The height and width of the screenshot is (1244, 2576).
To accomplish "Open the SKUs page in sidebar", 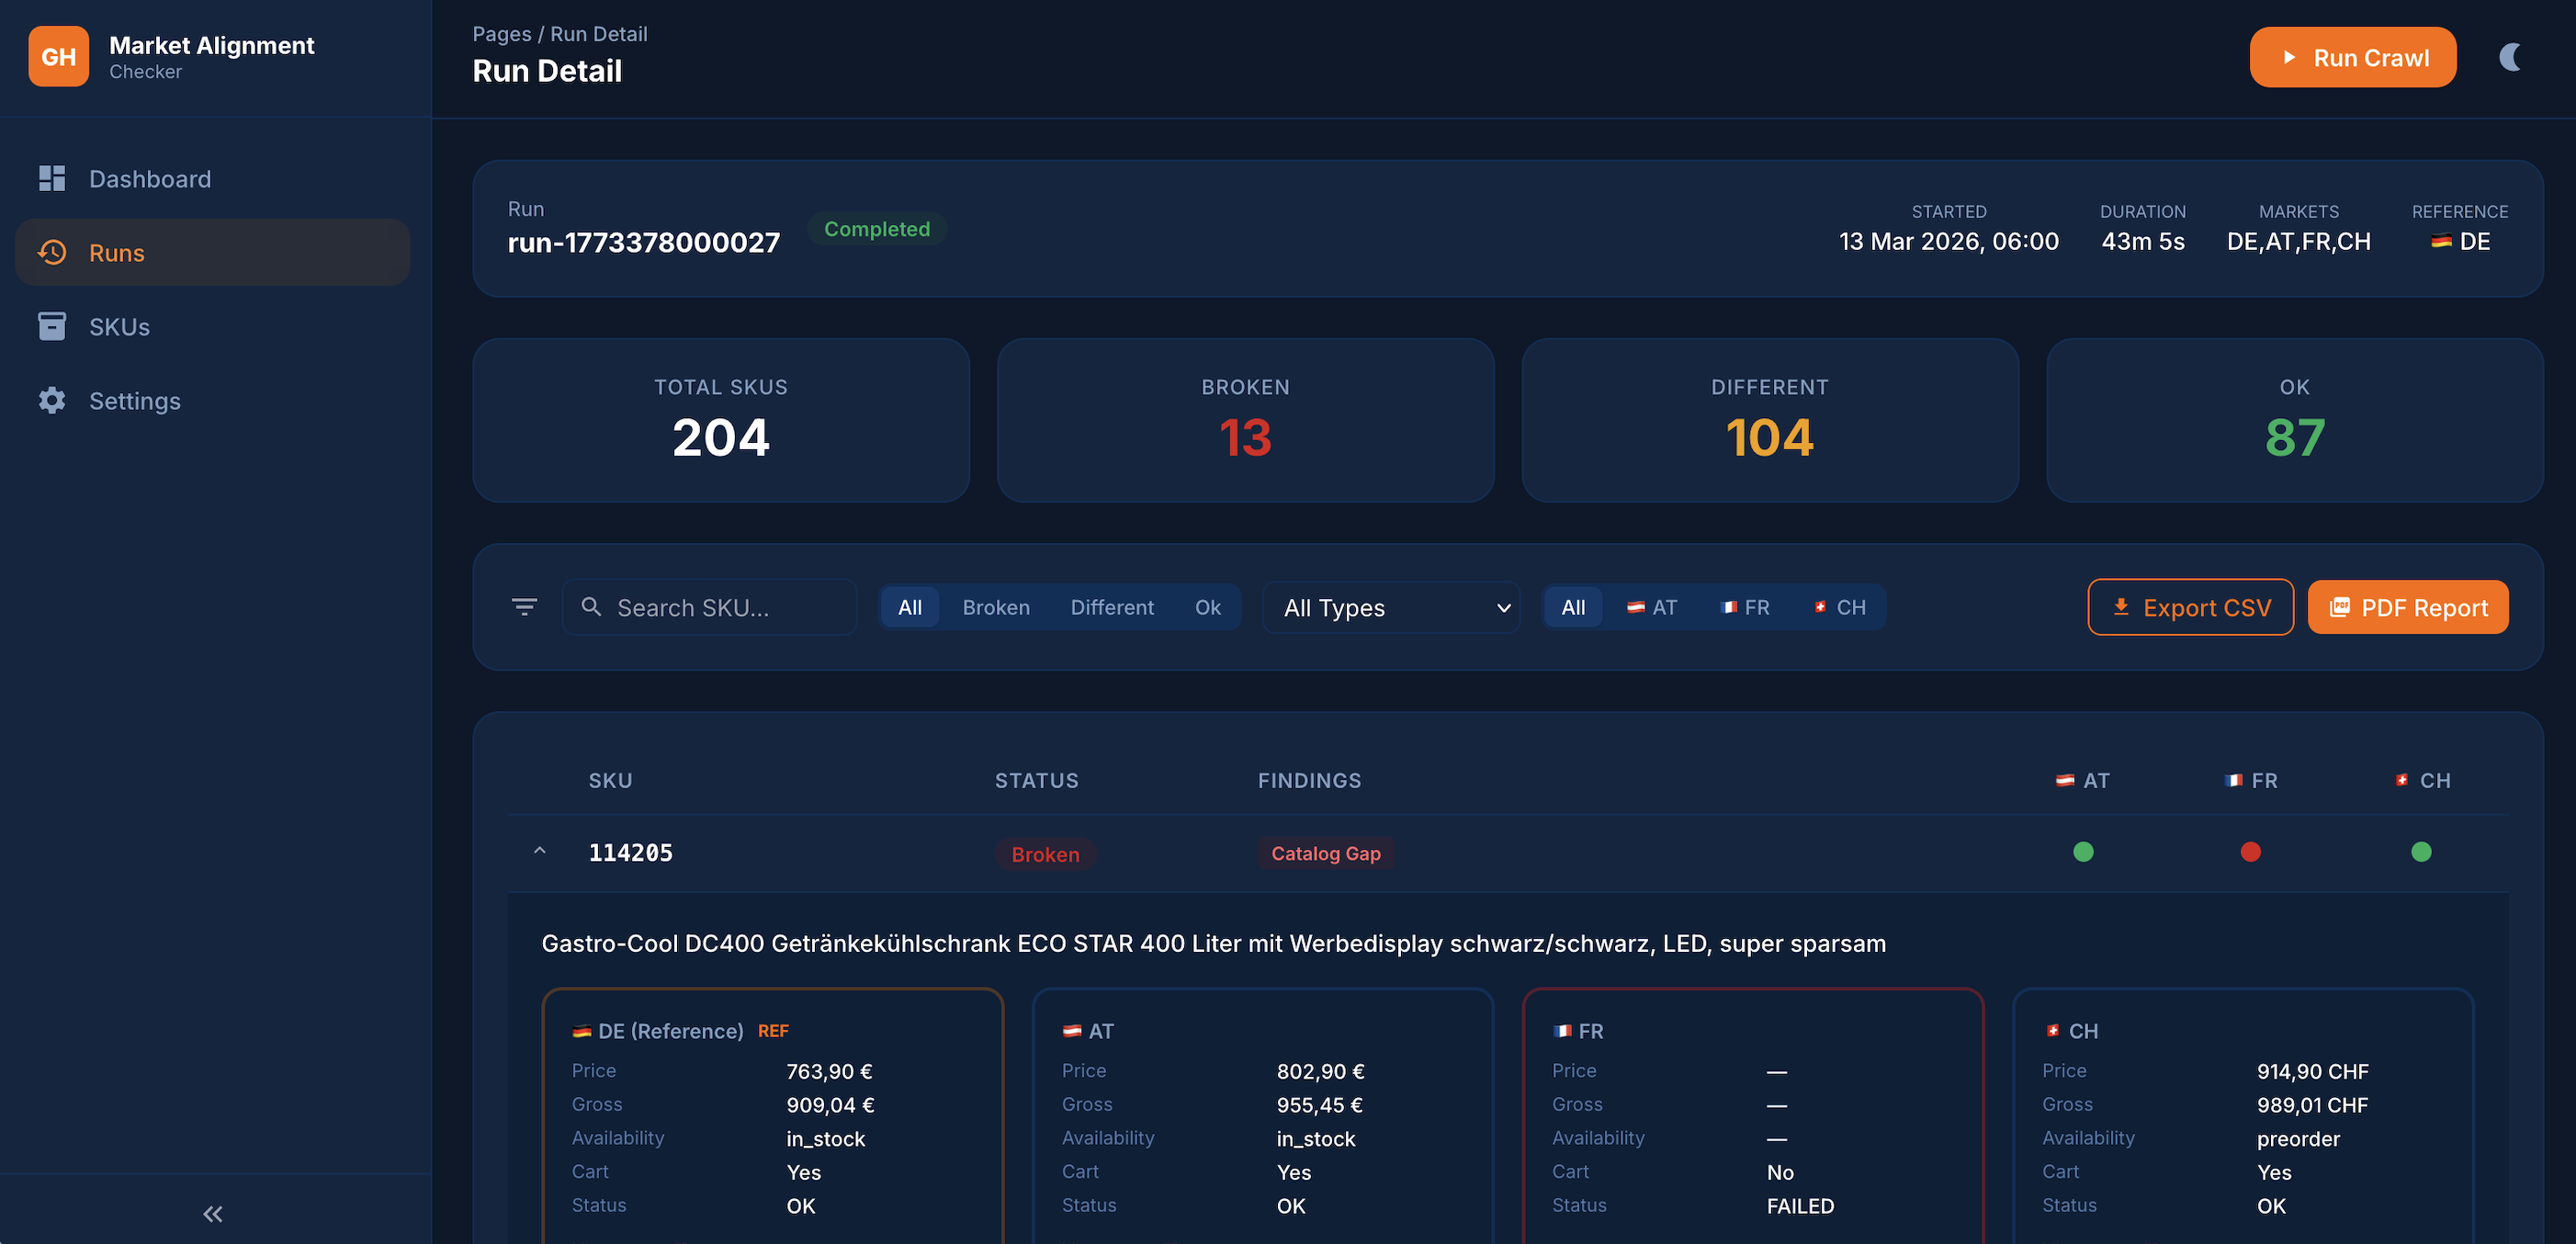I will click(119, 326).
